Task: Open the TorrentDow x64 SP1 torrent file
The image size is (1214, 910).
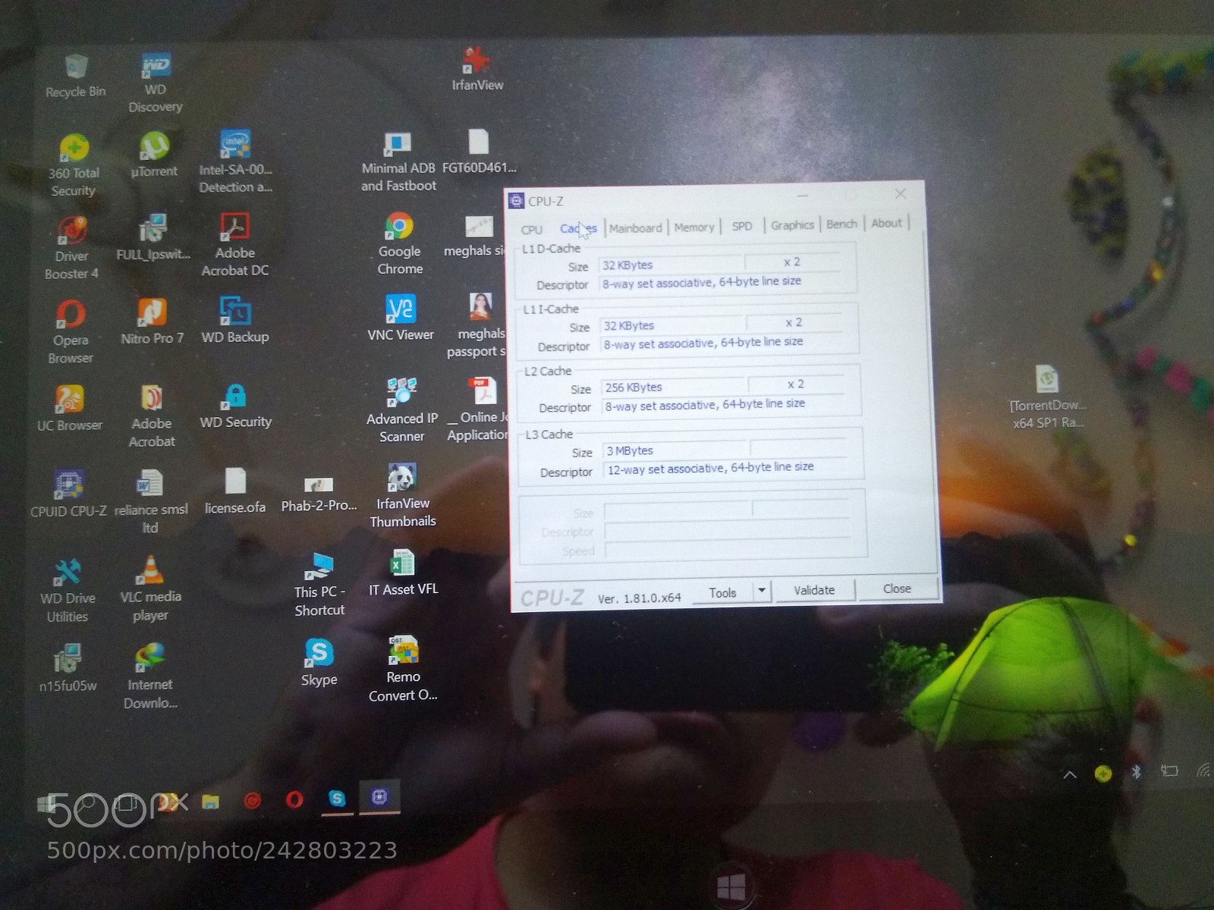Action: [1048, 398]
